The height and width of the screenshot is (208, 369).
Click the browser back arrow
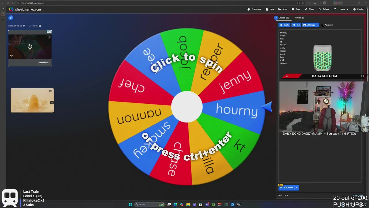(3, 3)
